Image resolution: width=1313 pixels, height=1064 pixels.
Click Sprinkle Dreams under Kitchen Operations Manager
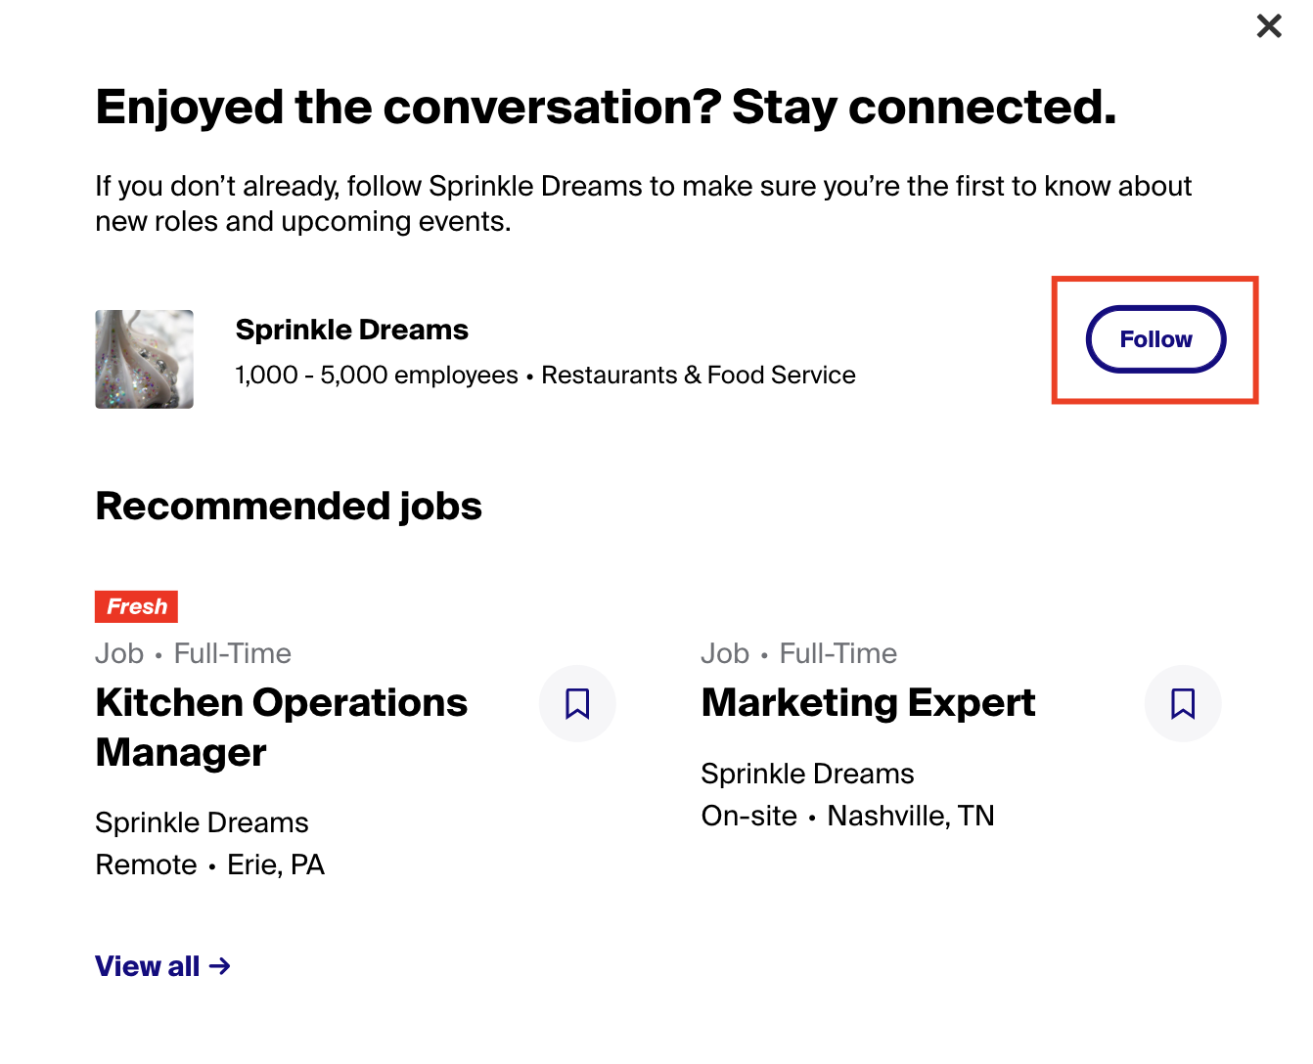[x=202, y=822]
